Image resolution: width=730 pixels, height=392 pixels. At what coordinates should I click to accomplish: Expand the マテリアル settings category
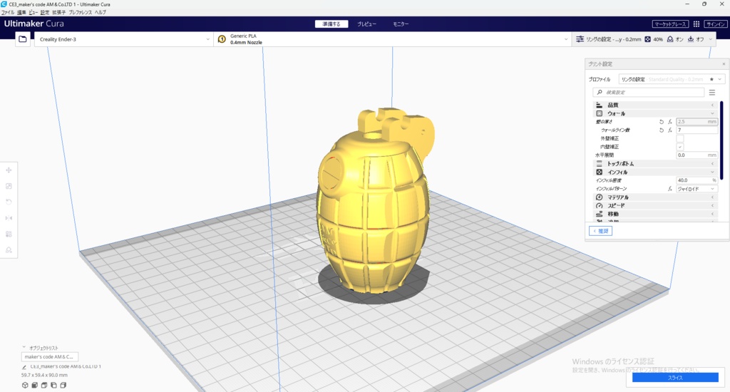[x=655, y=197]
